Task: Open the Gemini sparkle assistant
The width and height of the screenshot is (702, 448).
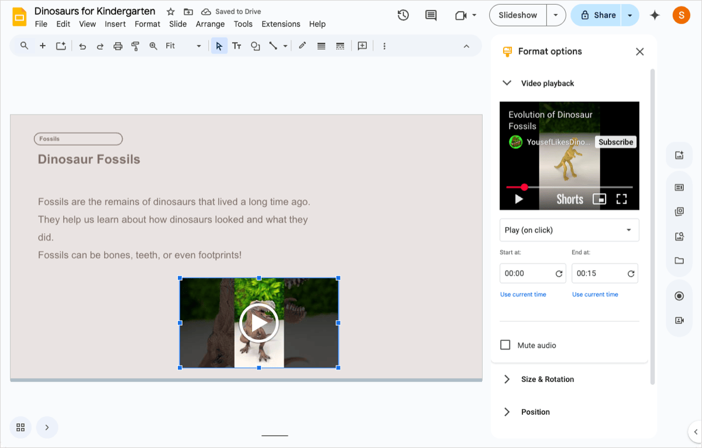Action: [655, 15]
